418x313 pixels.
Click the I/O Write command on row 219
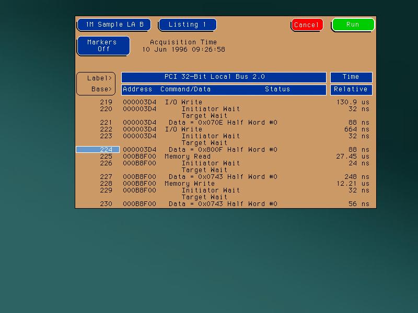(x=183, y=102)
